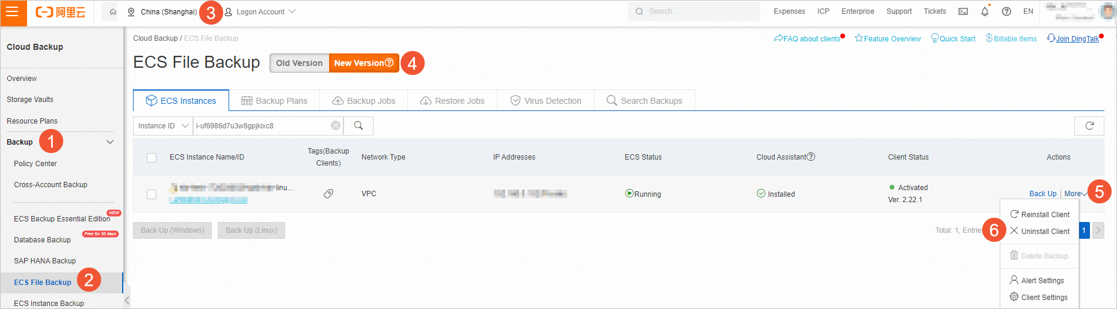Click the Alibaba Cloud logo
This screenshot has width=1117, height=309.
[x=61, y=12]
